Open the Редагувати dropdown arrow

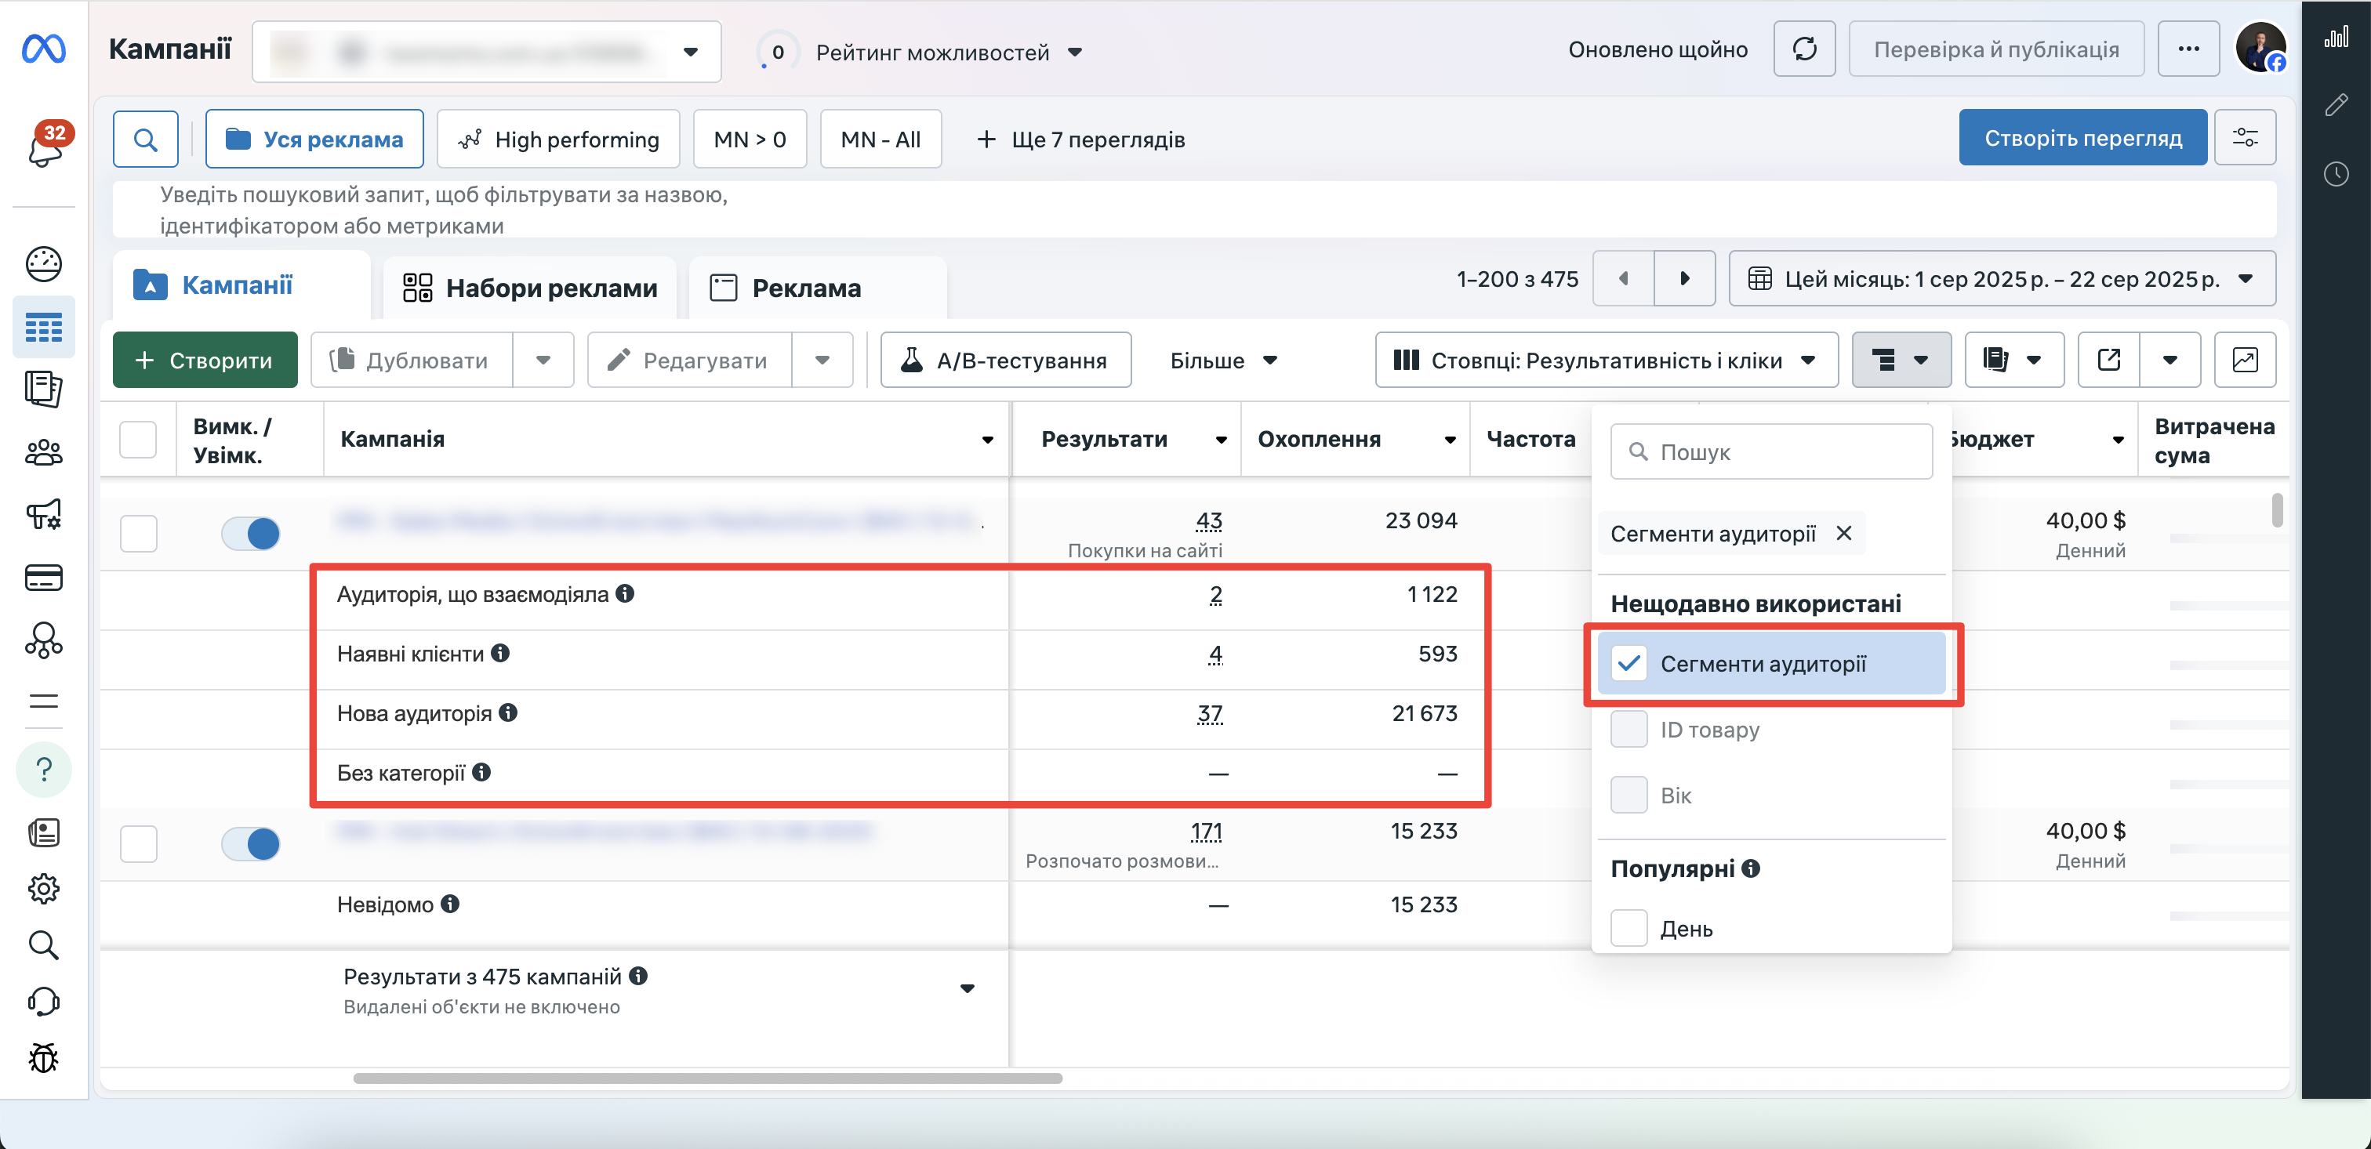[822, 360]
